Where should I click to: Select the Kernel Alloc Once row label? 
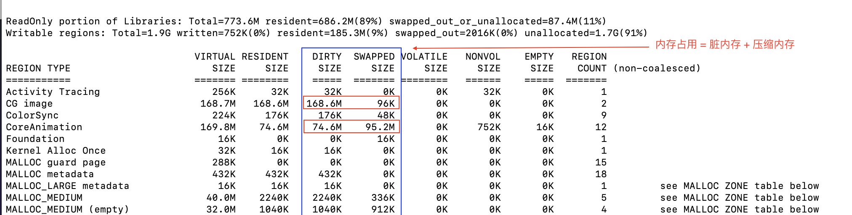pos(56,150)
